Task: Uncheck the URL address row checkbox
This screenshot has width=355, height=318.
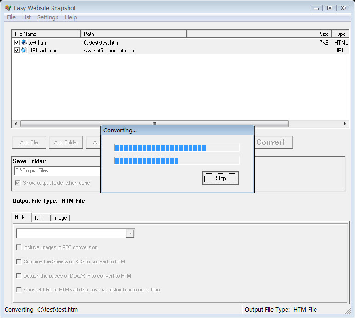Action: click(17, 50)
